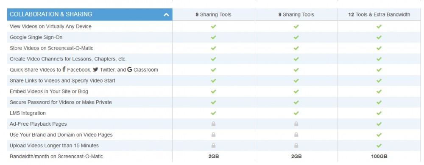The height and width of the screenshot is (165, 424).
Task: Click the Facebook icon in Quick Share row
Action: tap(64, 69)
